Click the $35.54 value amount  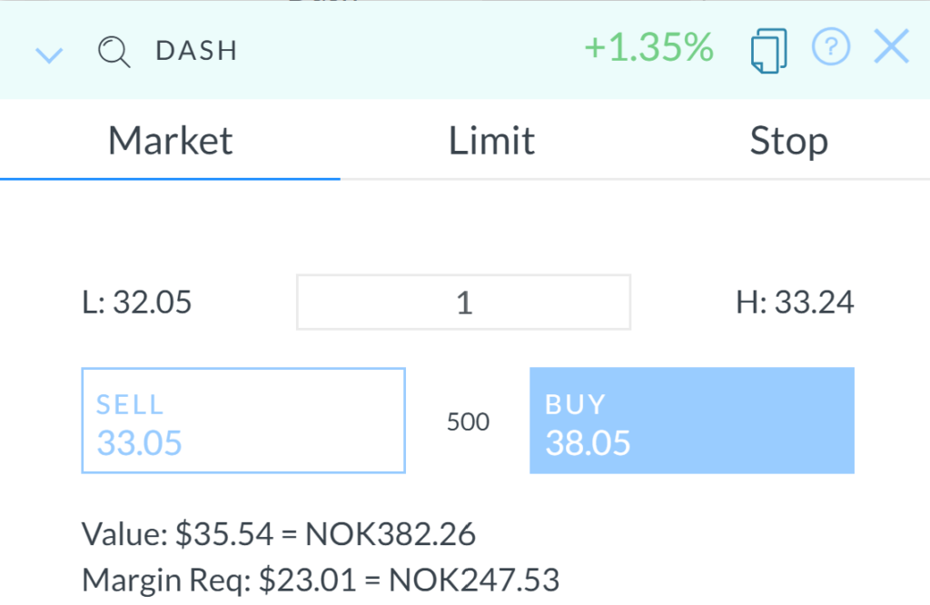[223, 534]
